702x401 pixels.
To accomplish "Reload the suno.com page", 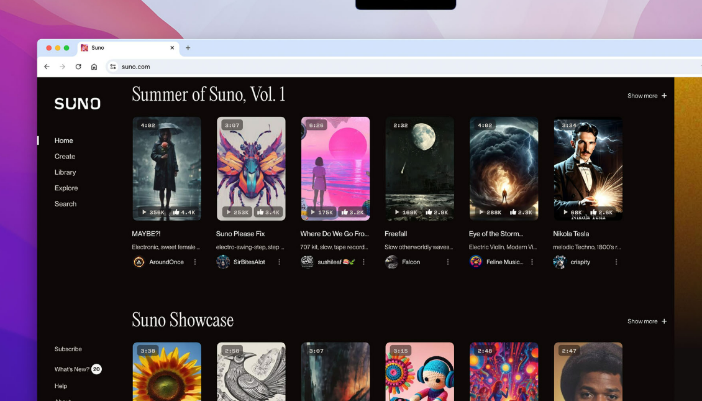I will 78,67.
